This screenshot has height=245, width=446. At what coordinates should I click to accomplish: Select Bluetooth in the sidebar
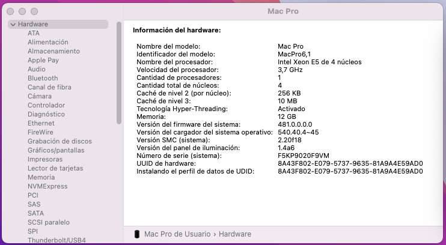(x=43, y=78)
